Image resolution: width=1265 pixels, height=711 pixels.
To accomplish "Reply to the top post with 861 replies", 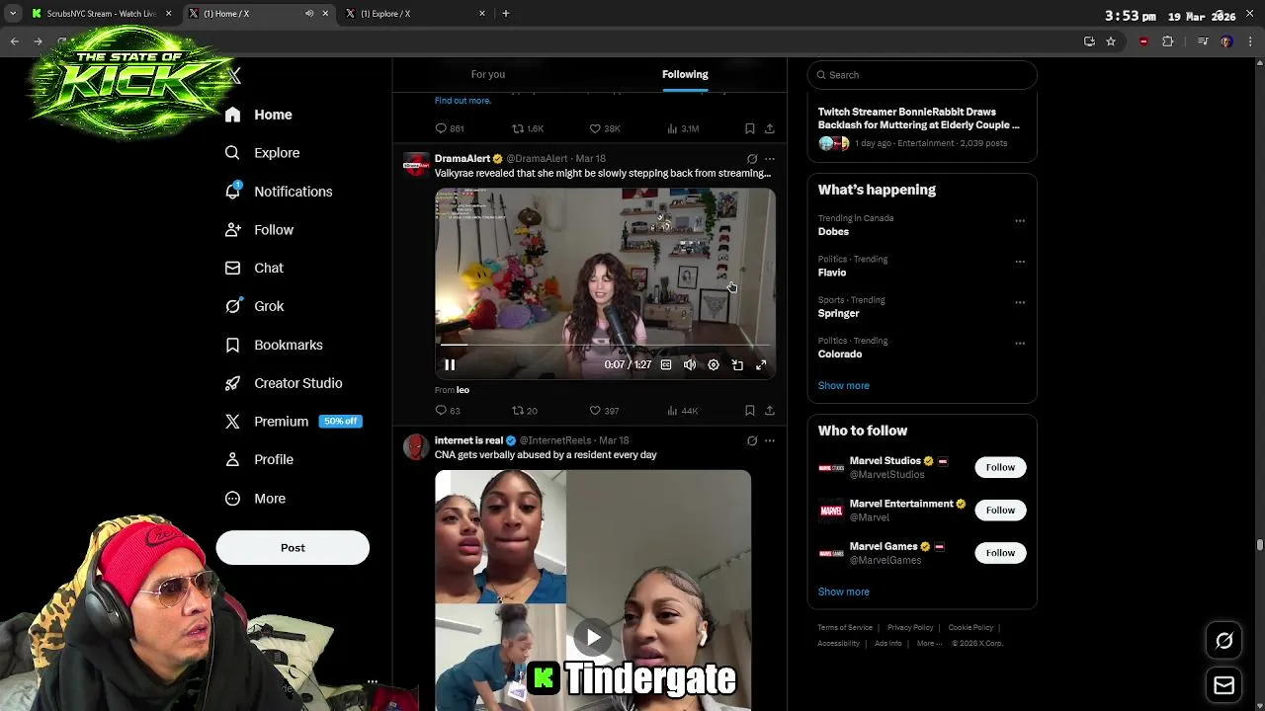I will point(450,129).
